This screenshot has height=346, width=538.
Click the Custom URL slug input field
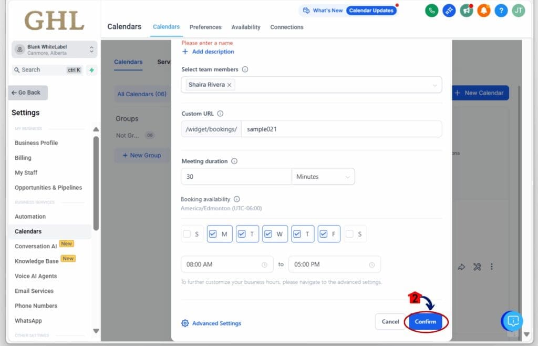pyautogui.click(x=342, y=129)
